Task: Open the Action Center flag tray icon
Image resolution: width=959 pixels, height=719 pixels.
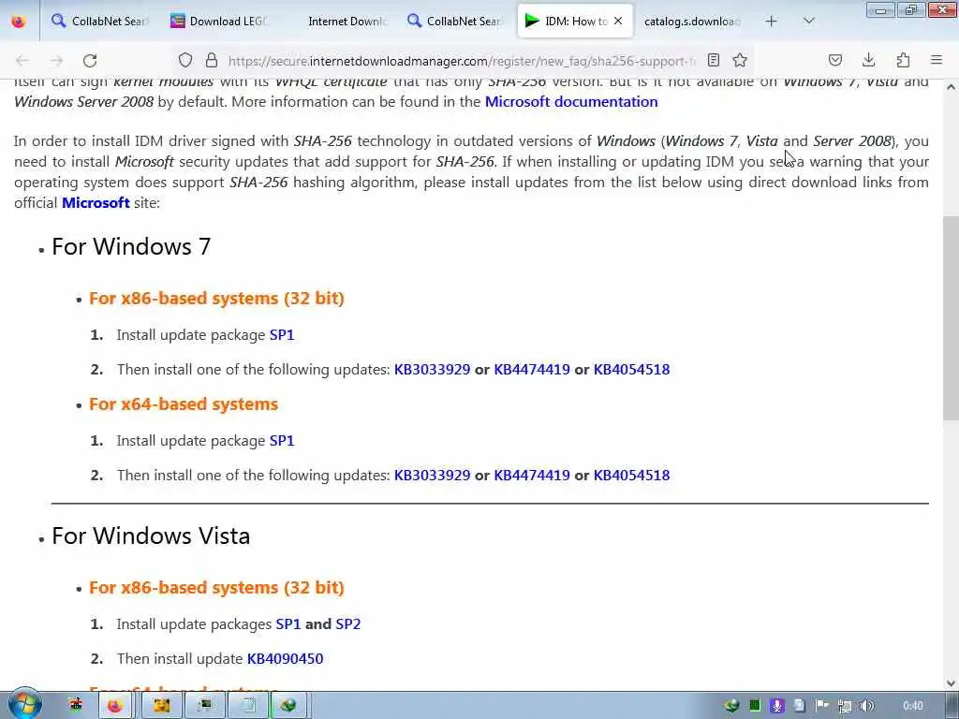Action: point(822,706)
